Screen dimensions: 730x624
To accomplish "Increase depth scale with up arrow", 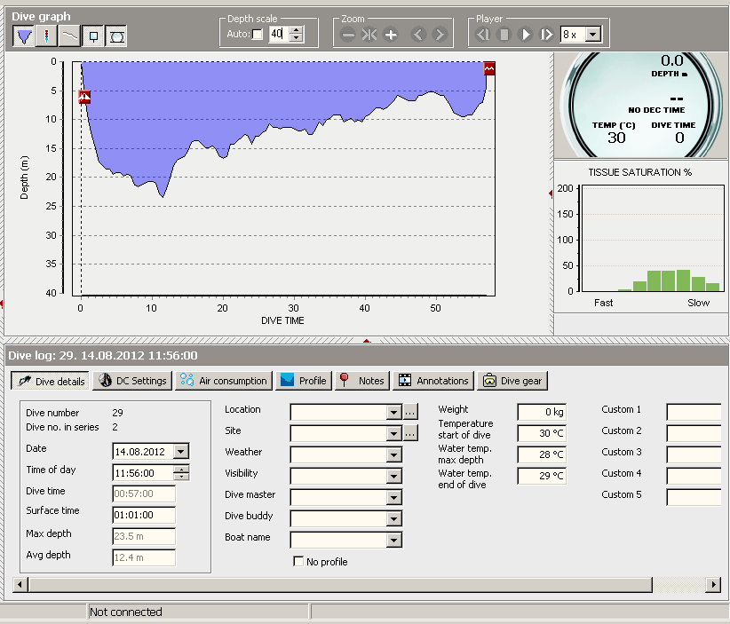I will coord(296,30).
